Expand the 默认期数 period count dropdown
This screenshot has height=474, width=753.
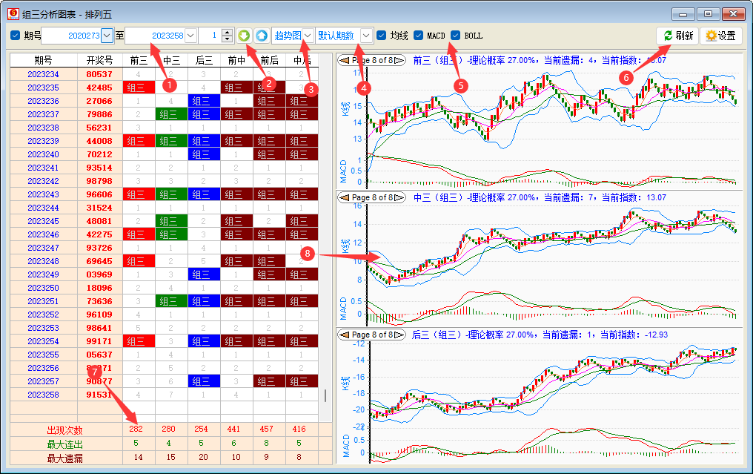pyautogui.click(x=366, y=36)
